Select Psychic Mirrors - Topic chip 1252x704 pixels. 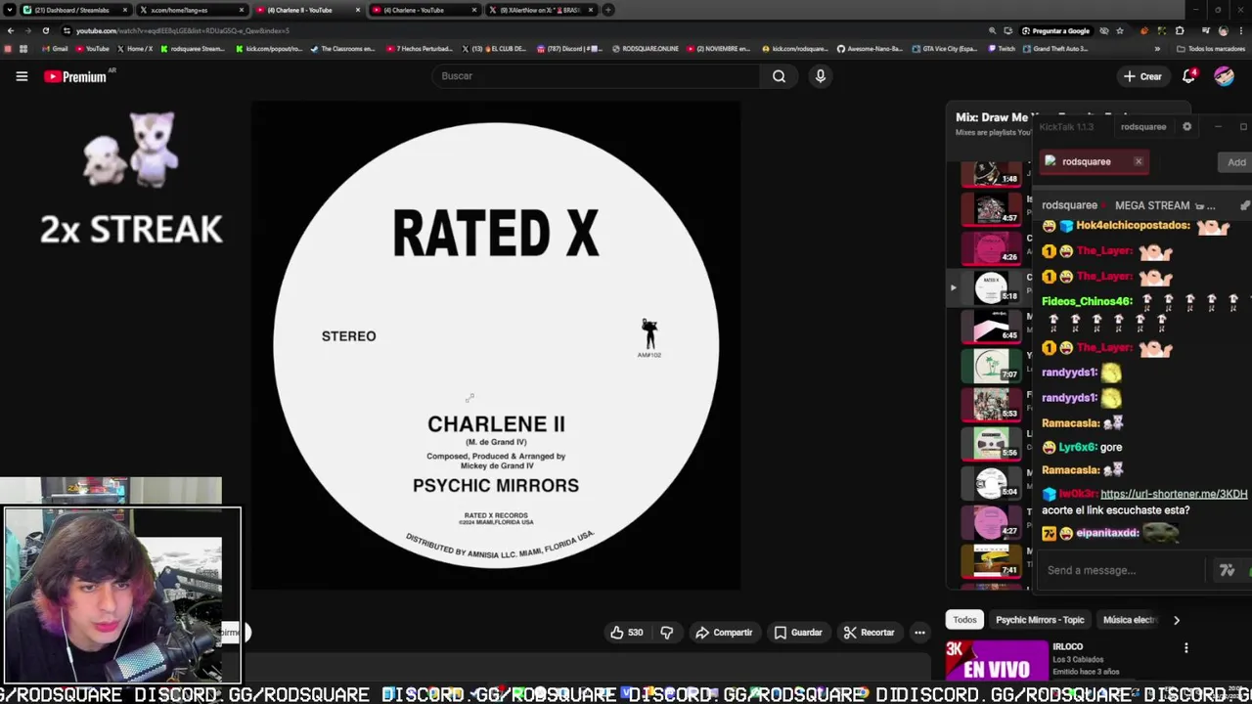(x=1040, y=620)
